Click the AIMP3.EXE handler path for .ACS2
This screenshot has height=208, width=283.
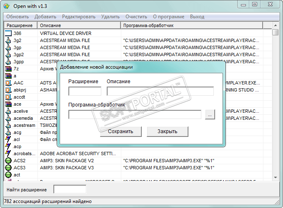tap(169, 161)
